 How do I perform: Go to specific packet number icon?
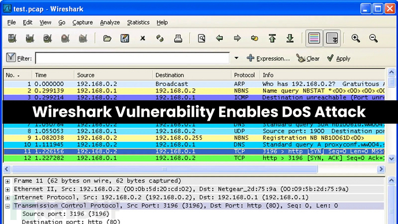pos(254,38)
